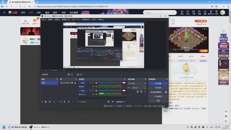
Task: Remove the transition with the trash icon in 转场动画
Action: click(x=141, y=92)
